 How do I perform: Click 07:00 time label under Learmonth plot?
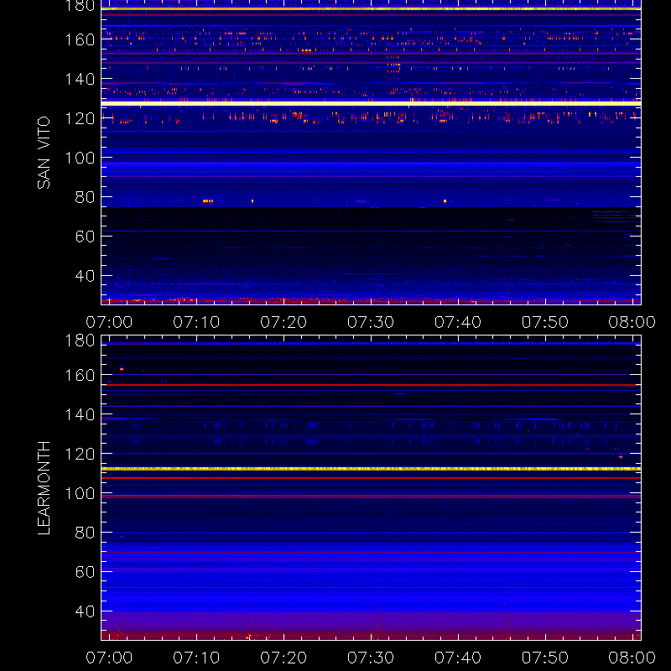tap(109, 658)
